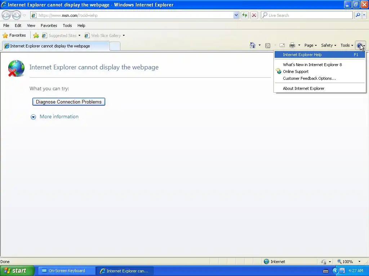Click the tray icon beside the clock
369x276 pixels.
coord(342,271)
